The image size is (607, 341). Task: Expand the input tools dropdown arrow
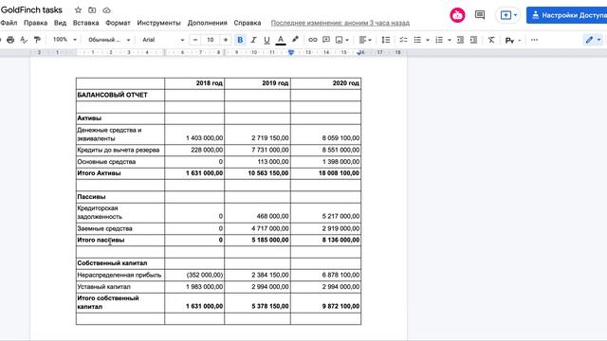[519, 40]
